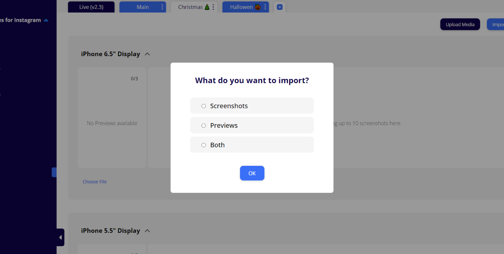The width and height of the screenshot is (504, 254).
Task: Open the Main tab three-dot menu
Action: [x=162, y=7]
